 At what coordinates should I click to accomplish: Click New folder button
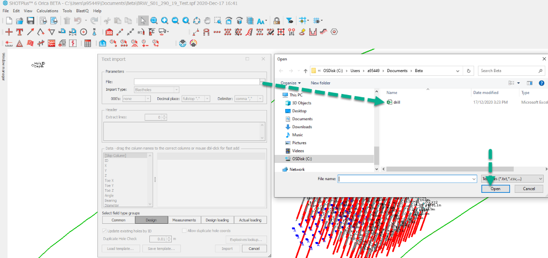click(321, 83)
